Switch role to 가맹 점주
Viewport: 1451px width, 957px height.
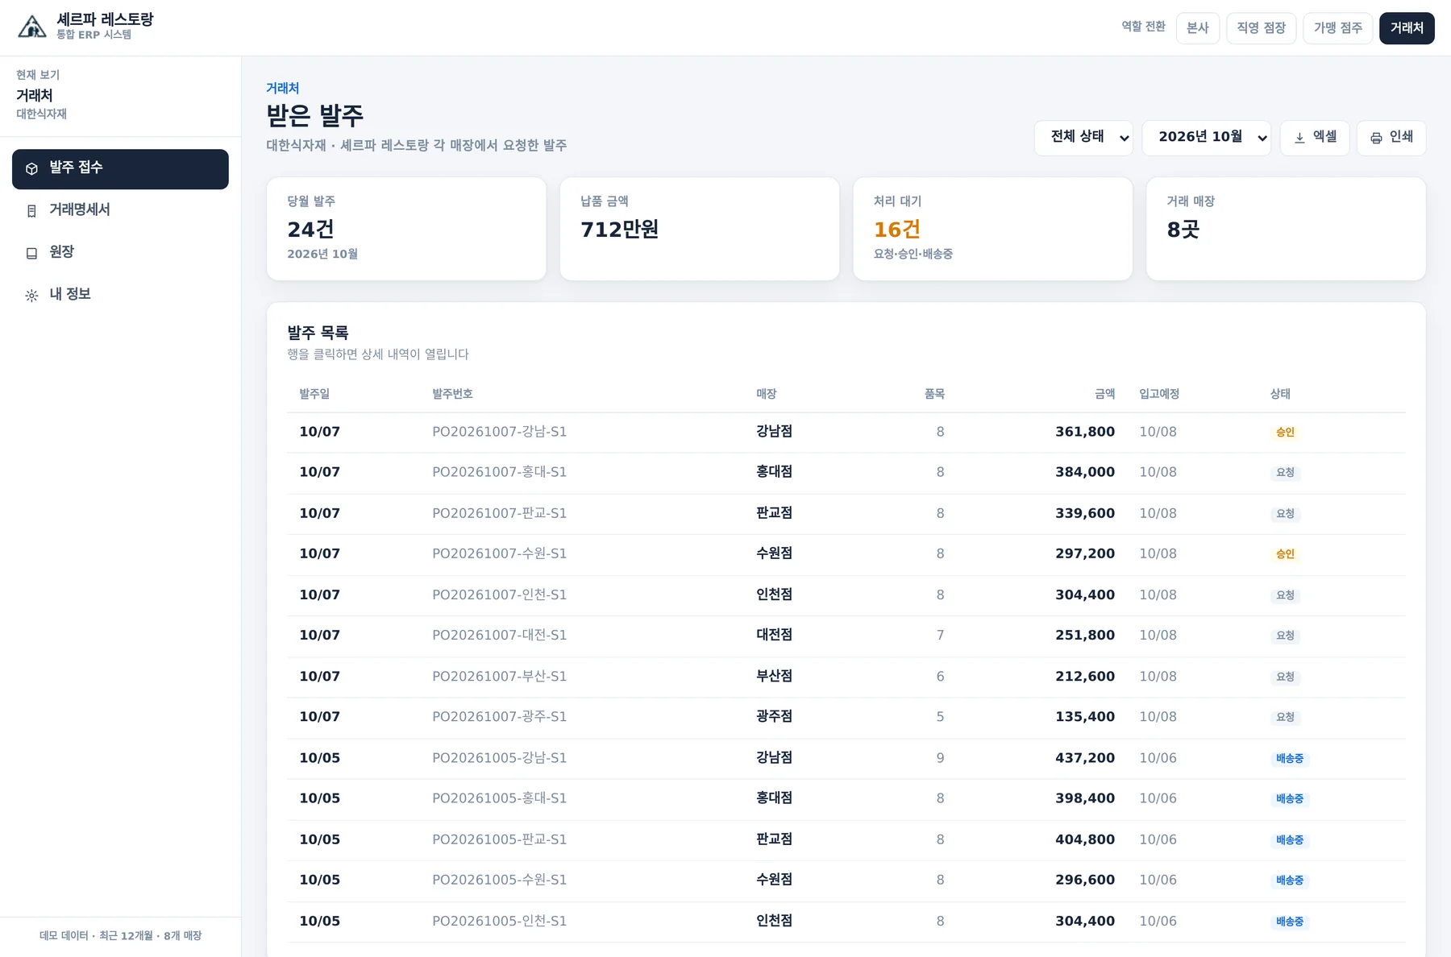[x=1338, y=28]
